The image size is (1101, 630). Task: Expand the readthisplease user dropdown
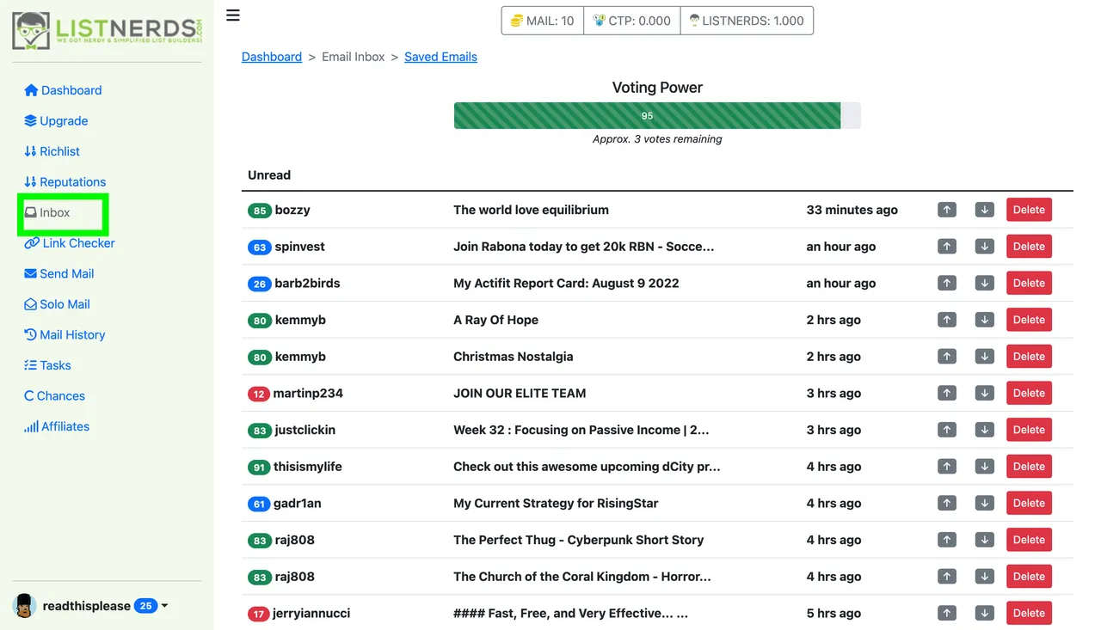164,606
